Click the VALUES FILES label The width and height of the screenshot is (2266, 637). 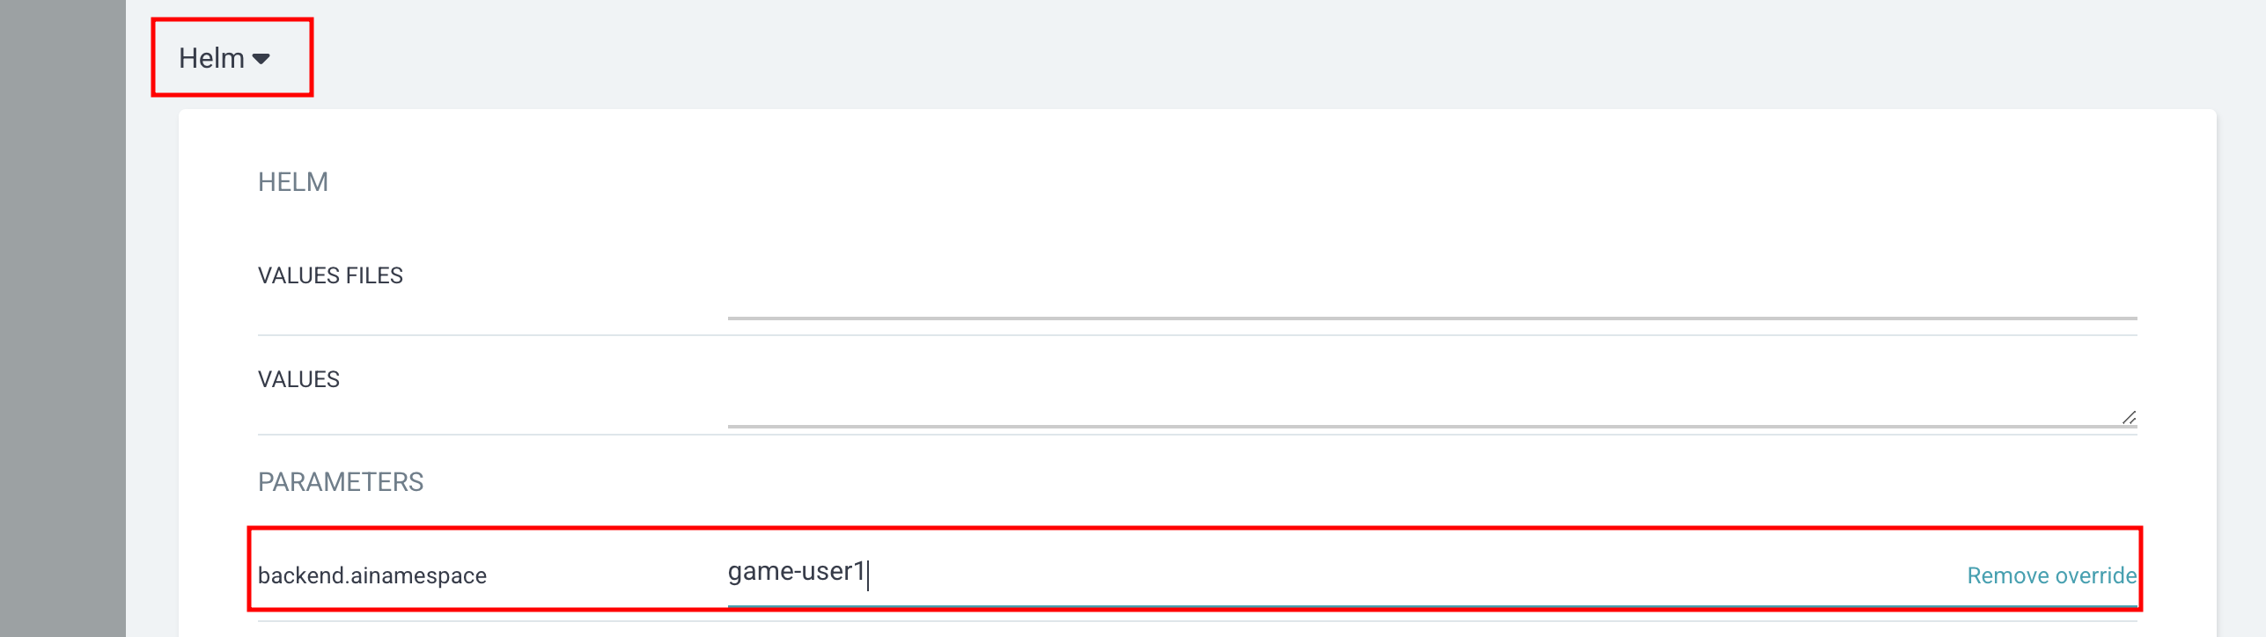330,275
